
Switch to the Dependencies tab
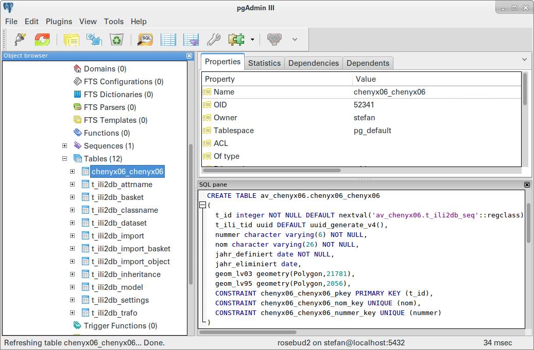314,63
